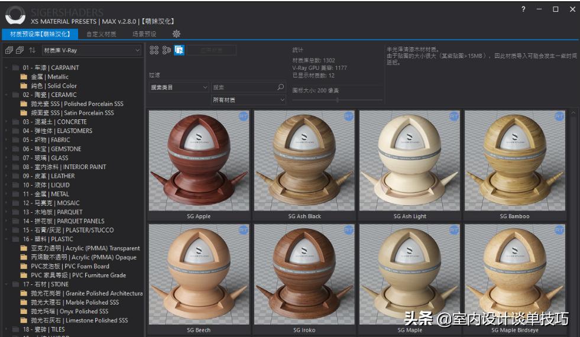
Task: Click the expand-all folders icon
Action: 9,50
